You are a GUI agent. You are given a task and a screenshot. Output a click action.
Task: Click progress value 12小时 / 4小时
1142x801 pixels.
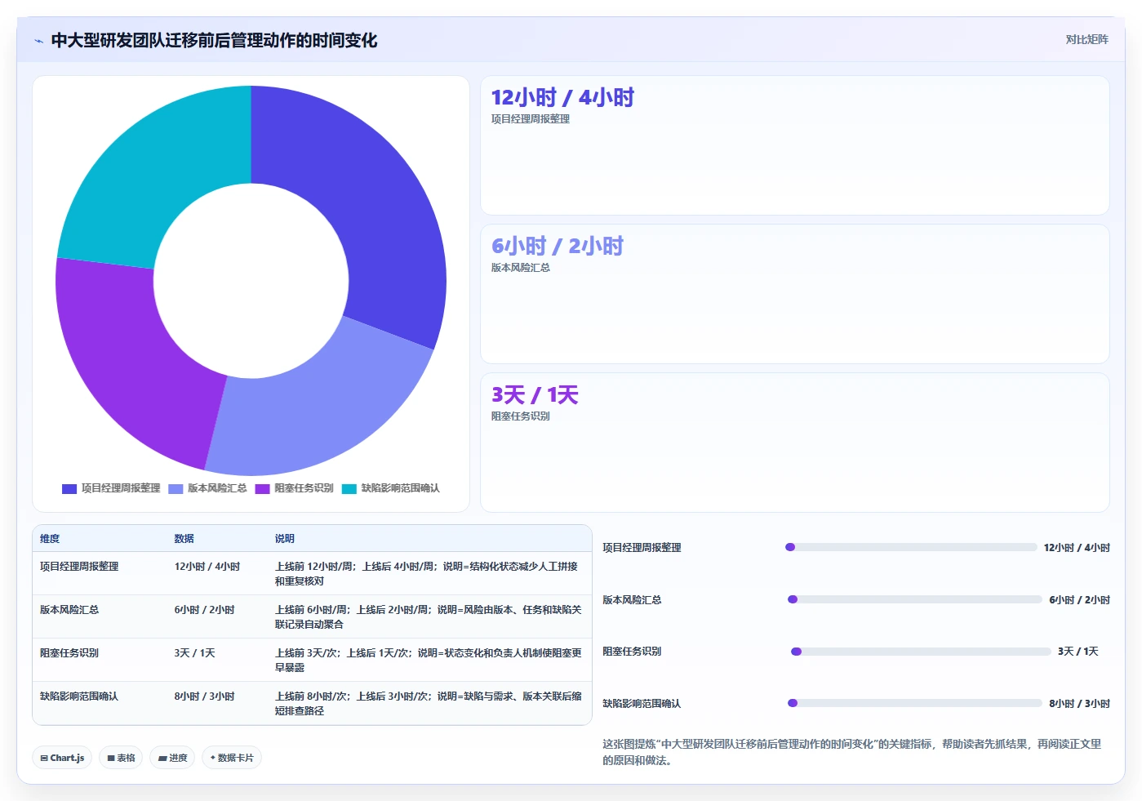1077,548
